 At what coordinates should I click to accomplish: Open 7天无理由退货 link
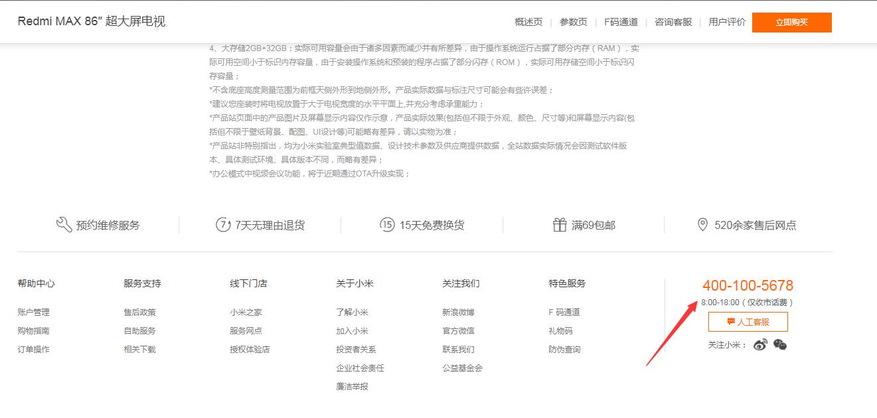coord(270,225)
